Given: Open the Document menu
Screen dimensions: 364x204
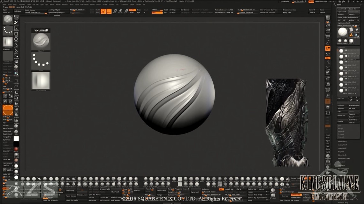Looking at the screenshot, I should [22, 4].
